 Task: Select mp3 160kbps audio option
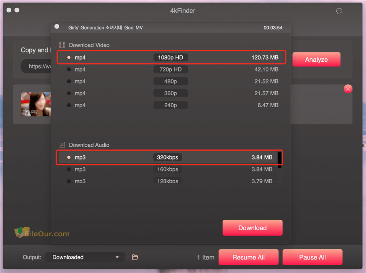(x=168, y=169)
